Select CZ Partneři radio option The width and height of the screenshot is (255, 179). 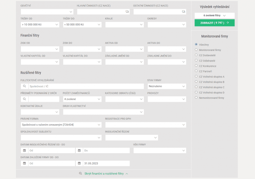(196, 71)
